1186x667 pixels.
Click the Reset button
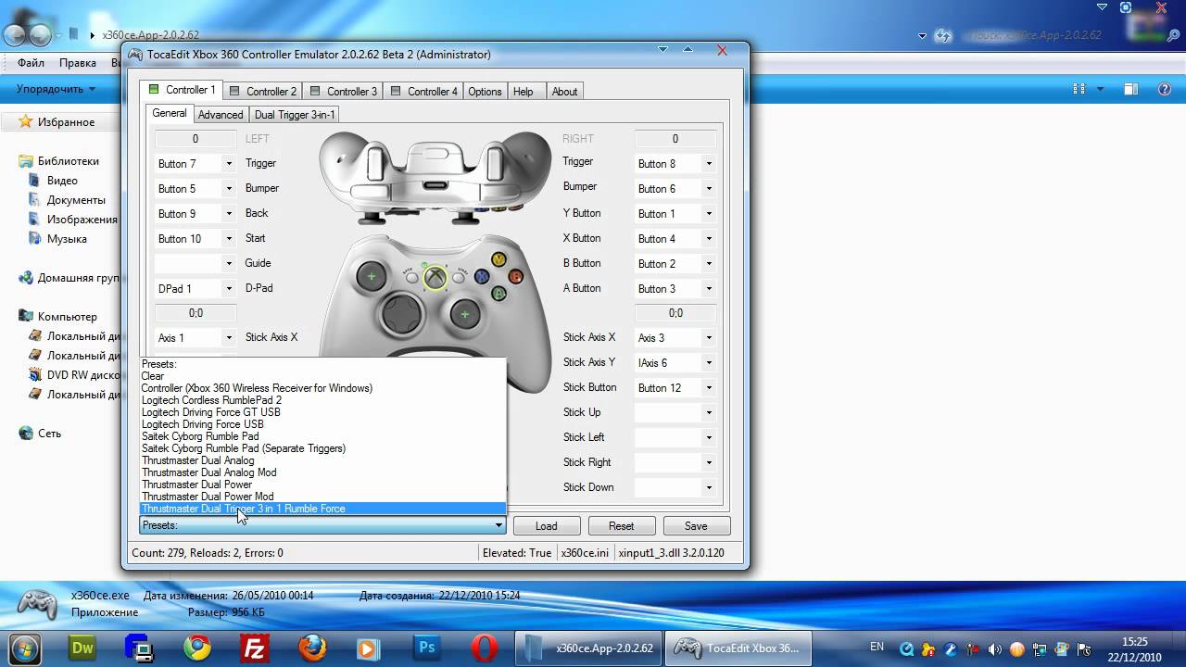click(622, 526)
